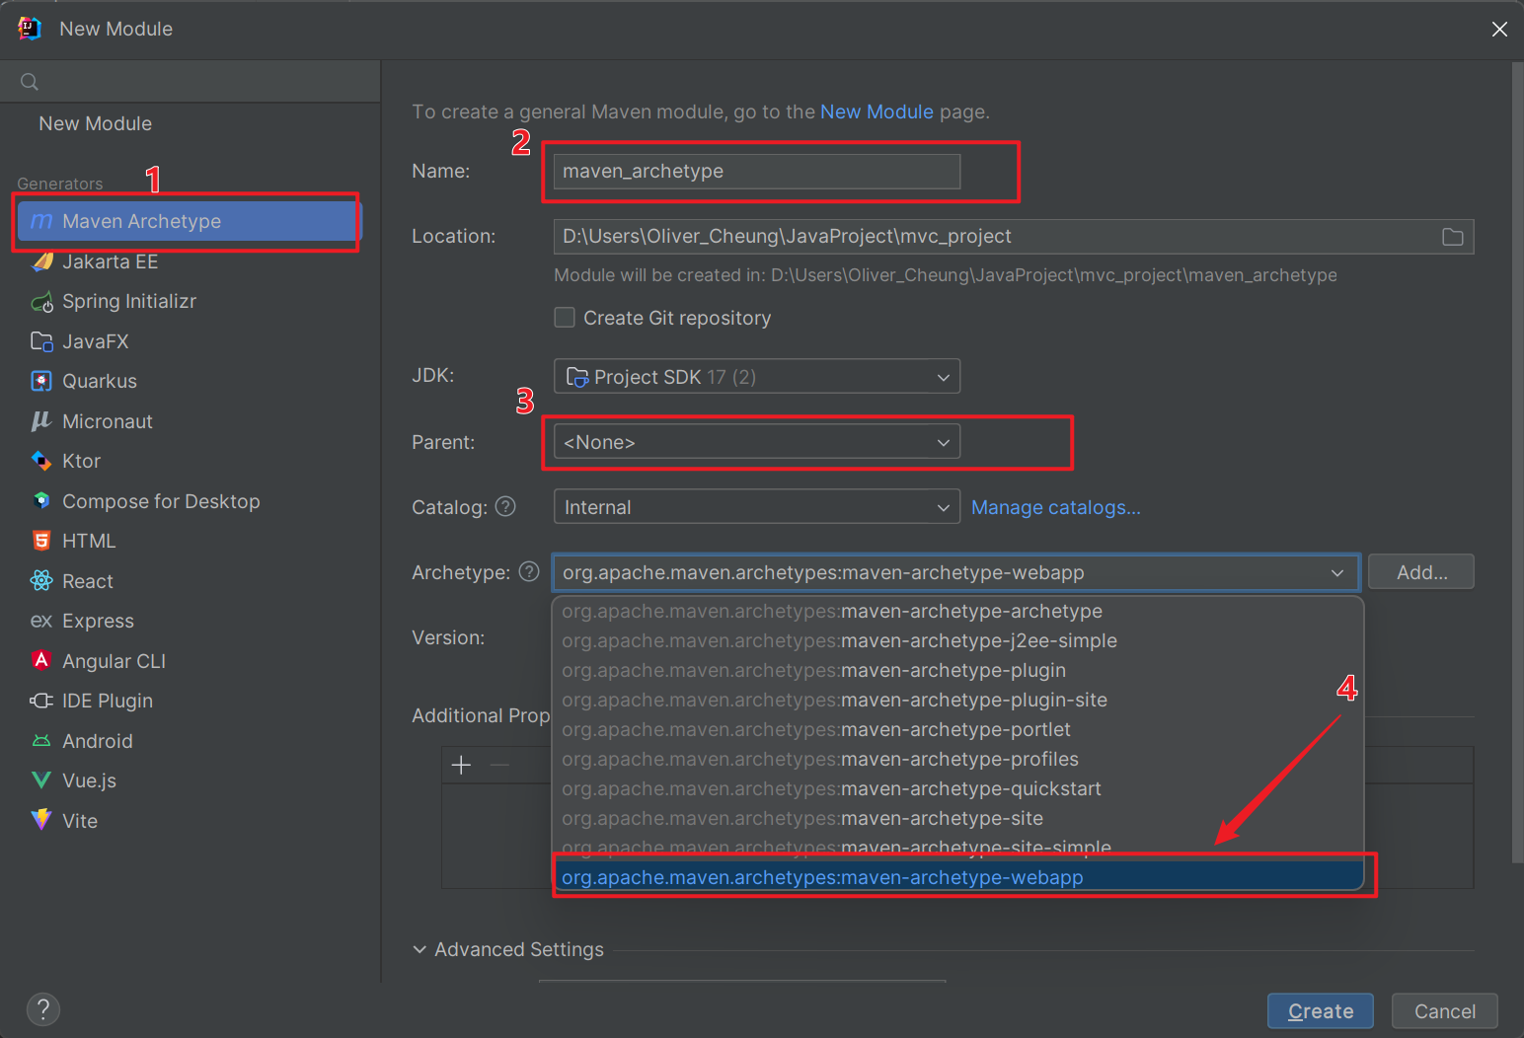Select maven-archetype-archetype from the list
Screen dimensions: 1524x1038
tap(957, 611)
